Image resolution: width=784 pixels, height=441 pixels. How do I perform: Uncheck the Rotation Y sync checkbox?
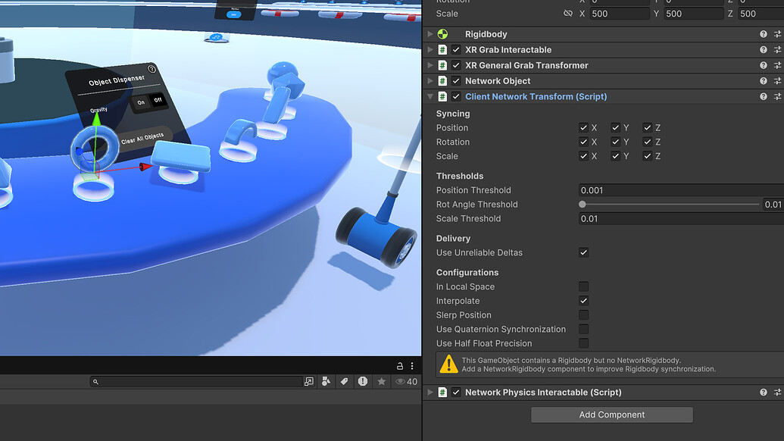(615, 142)
